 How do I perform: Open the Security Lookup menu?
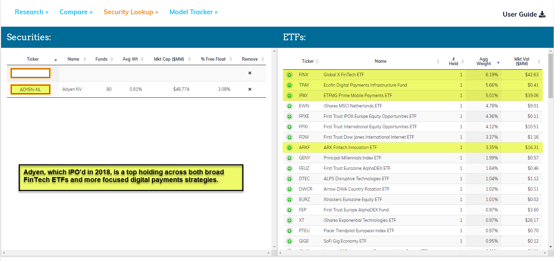(x=131, y=12)
